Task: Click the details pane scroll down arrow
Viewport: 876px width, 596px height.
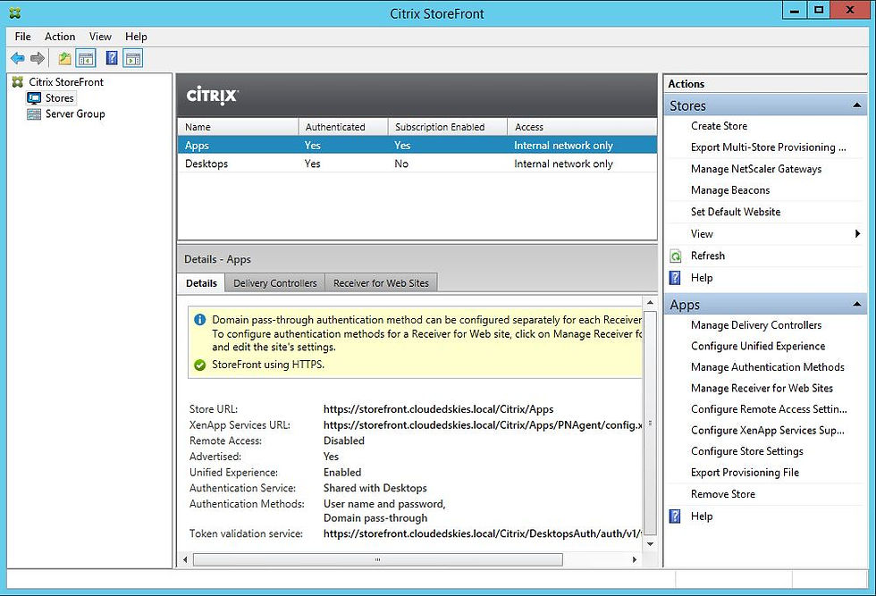Action: (650, 544)
